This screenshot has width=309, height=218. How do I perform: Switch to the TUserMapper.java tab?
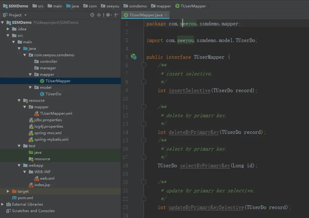(x=146, y=15)
